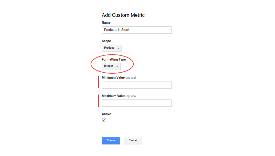Toggle the Active checkbox

coord(104,120)
